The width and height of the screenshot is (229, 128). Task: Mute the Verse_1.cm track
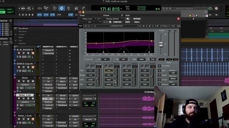point(33,98)
